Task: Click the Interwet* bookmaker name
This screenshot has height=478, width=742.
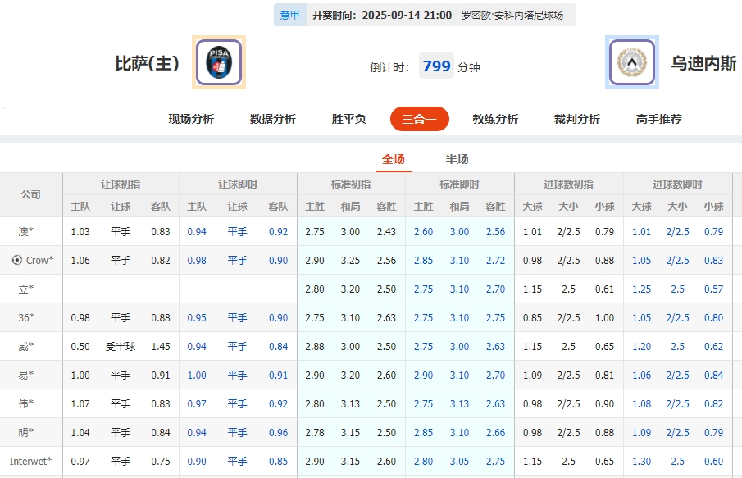Action: (x=30, y=461)
